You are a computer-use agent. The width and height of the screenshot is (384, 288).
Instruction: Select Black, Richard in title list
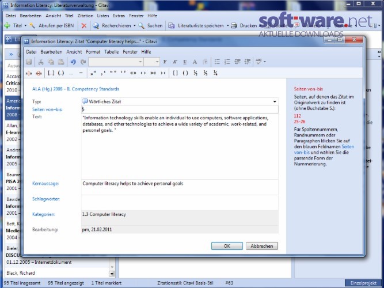click(21, 273)
